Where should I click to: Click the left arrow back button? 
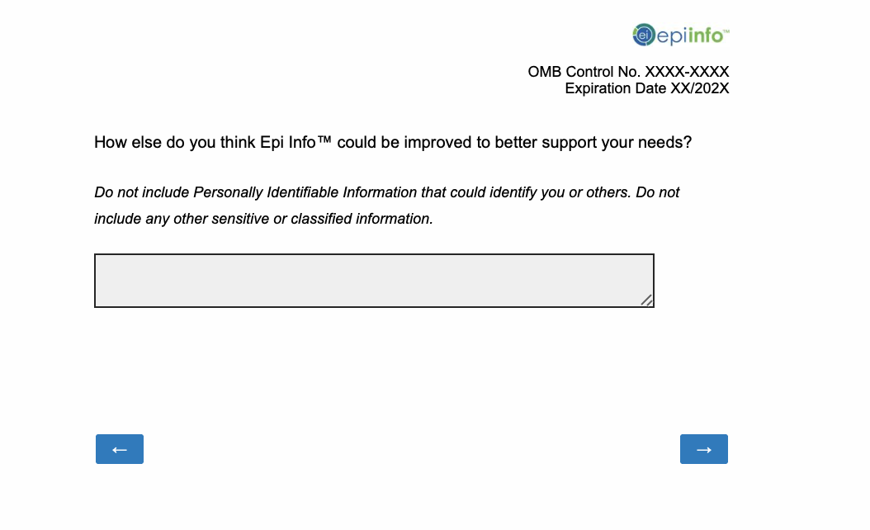[120, 449]
